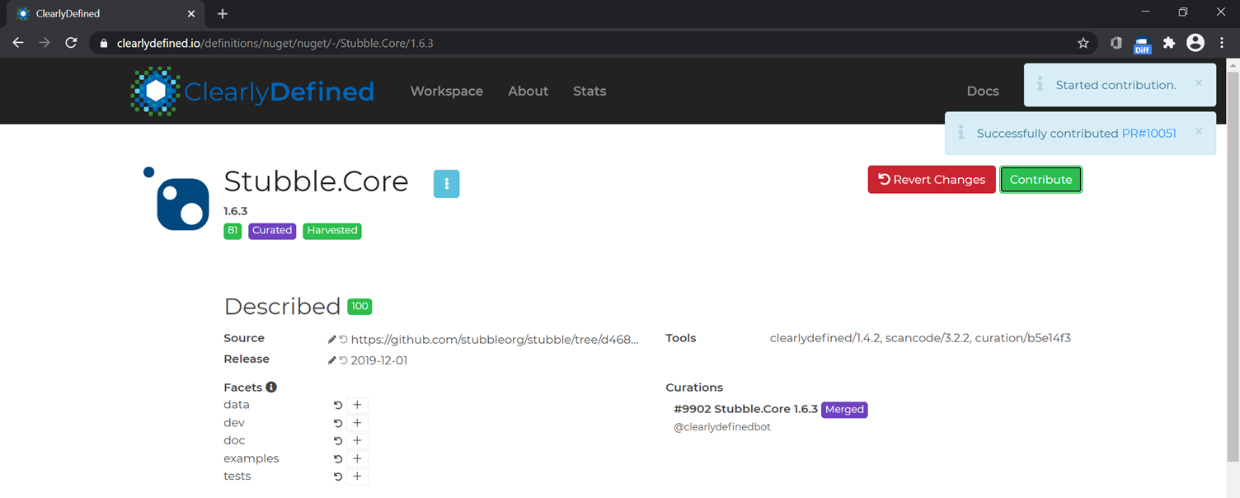The height and width of the screenshot is (498, 1240).
Task: Open curation #9902 Stubble.Core 1.6.3
Action: (745, 409)
